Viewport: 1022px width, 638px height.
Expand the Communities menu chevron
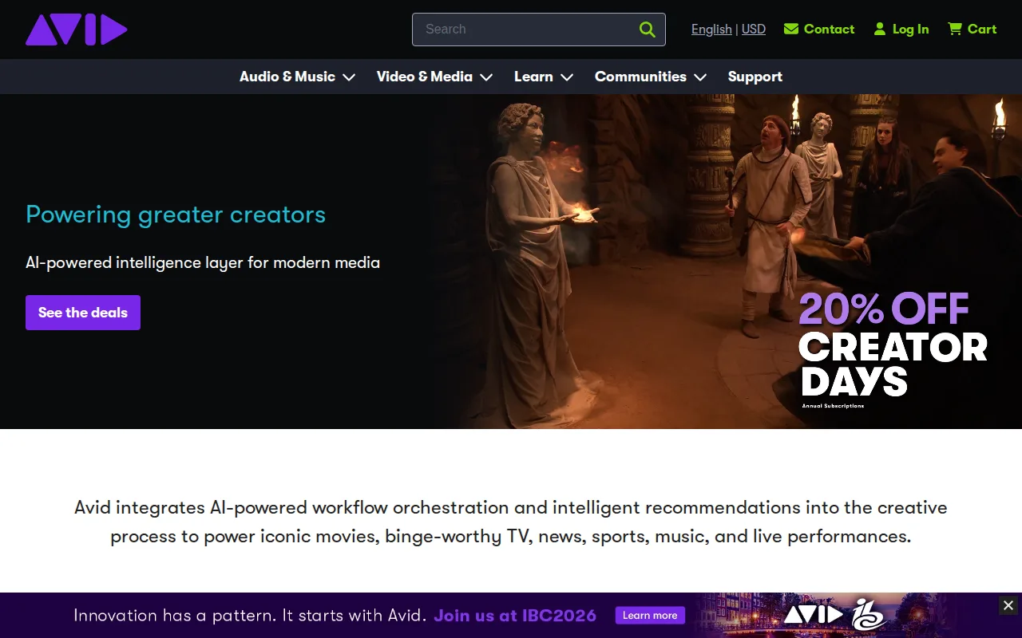click(x=700, y=77)
